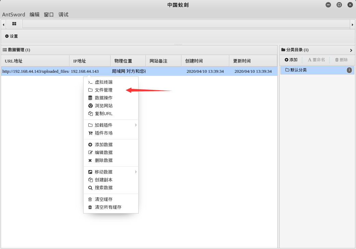The height and width of the screenshot is (249, 356).
Task: Expand the 加载插件 submenu arrow
Action: (136, 125)
